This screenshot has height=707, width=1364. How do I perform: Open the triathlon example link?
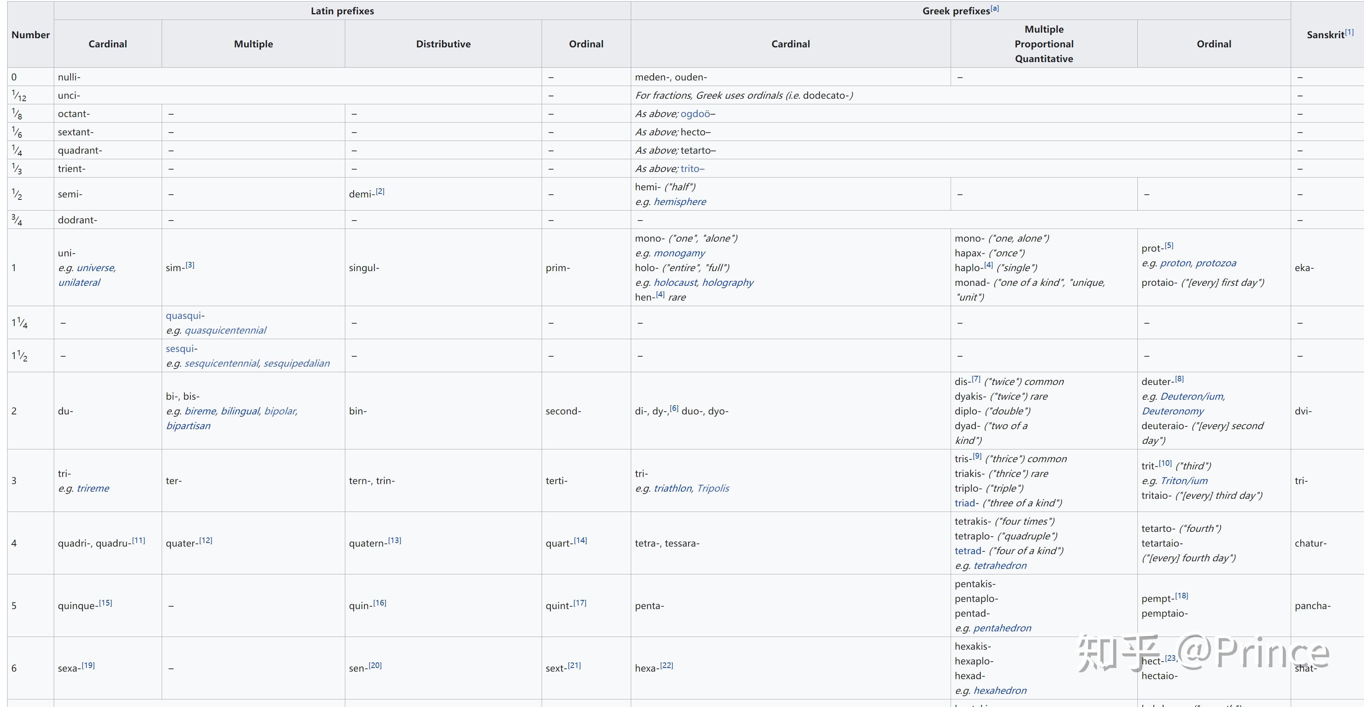point(673,488)
